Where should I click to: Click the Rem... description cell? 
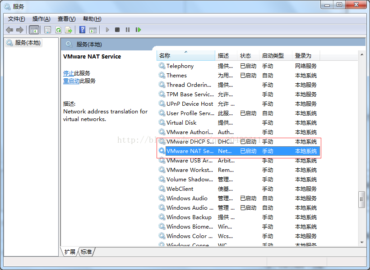pos(226,170)
